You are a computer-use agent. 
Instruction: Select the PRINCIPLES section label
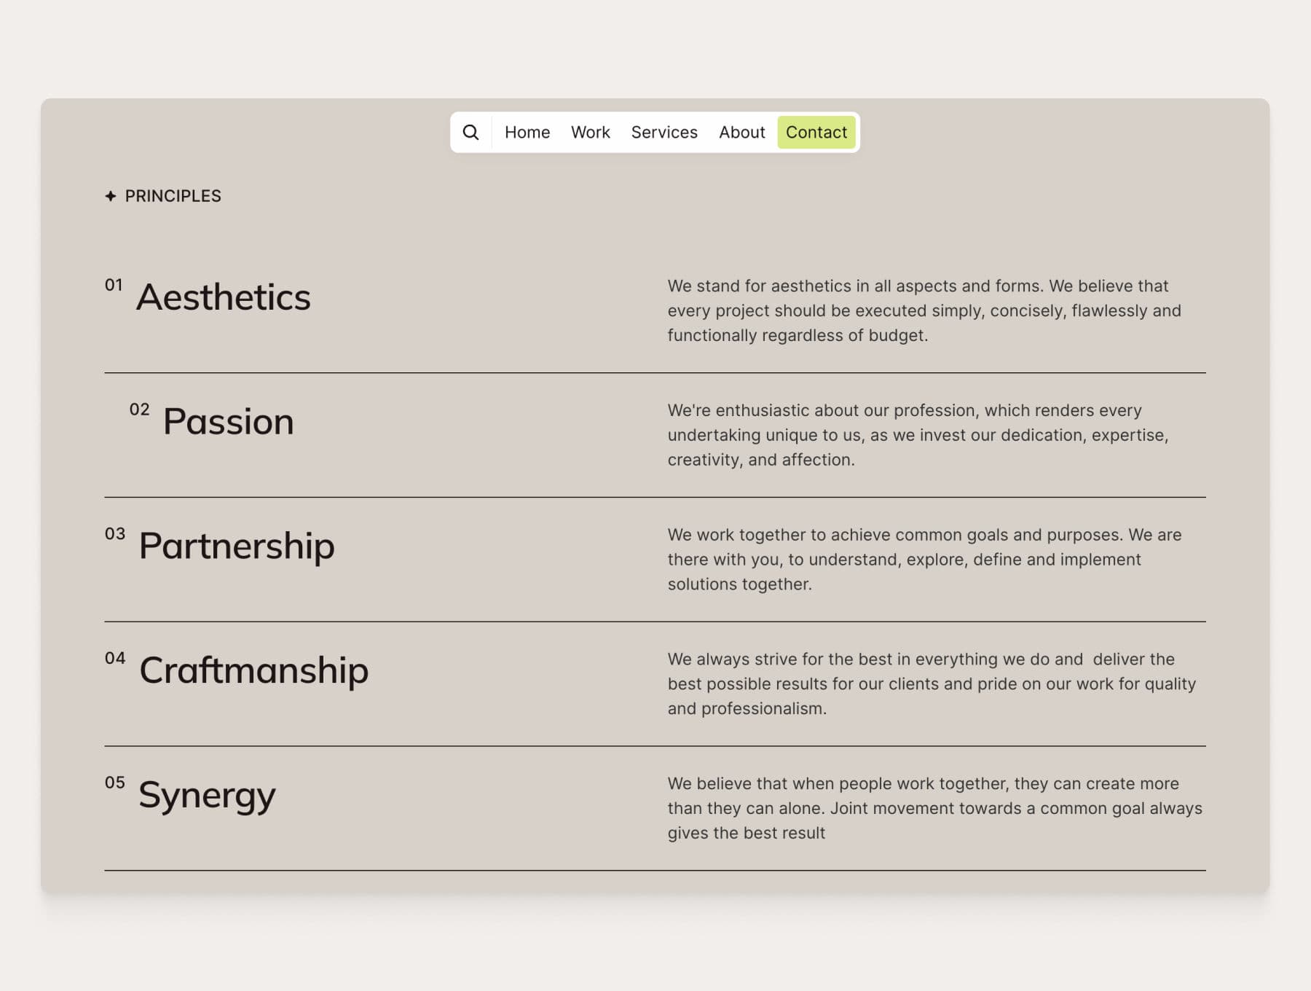click(x=173, y=196)
